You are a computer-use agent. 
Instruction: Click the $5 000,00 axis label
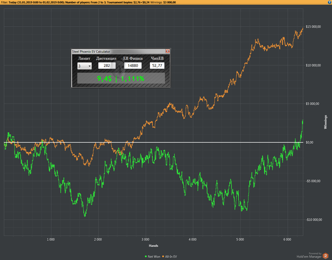coord(312,104)
